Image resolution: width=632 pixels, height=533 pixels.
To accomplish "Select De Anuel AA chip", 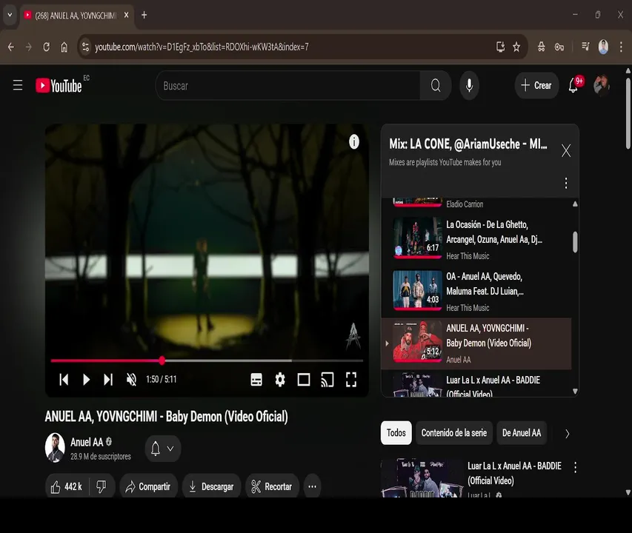I will pyautogui.click(x=522, y=433).
